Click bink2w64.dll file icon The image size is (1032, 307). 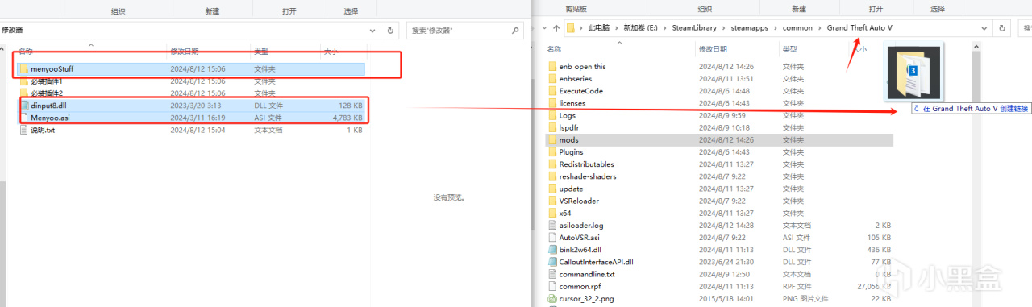(x=552, y=250)
